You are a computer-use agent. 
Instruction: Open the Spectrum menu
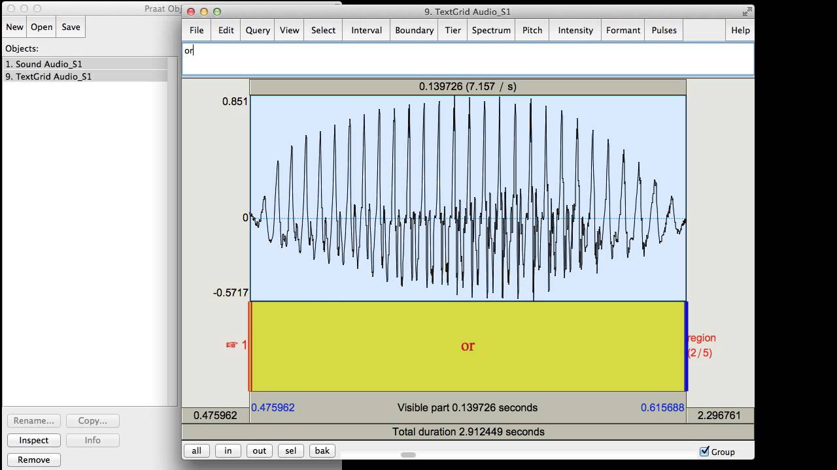(491, 30)
